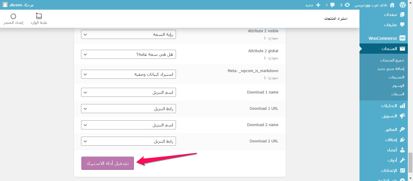Click the Pages icon in sidebar
413x181 pixels.
(x=402, y=14)
